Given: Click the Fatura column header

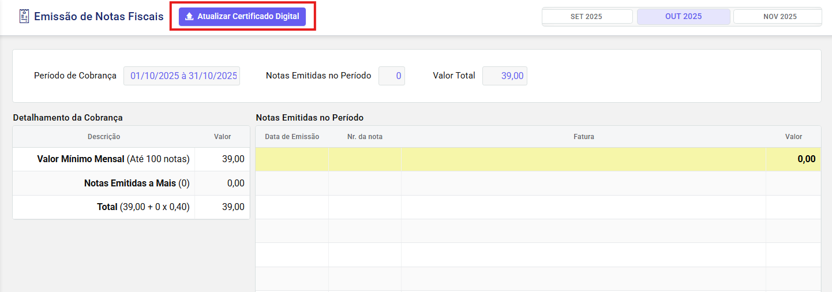Looking at the screenshot, I should pyautogui.click(x=583, y=137).
